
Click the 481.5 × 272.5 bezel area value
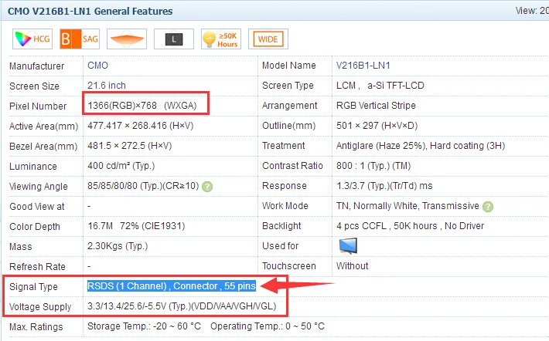130,146
